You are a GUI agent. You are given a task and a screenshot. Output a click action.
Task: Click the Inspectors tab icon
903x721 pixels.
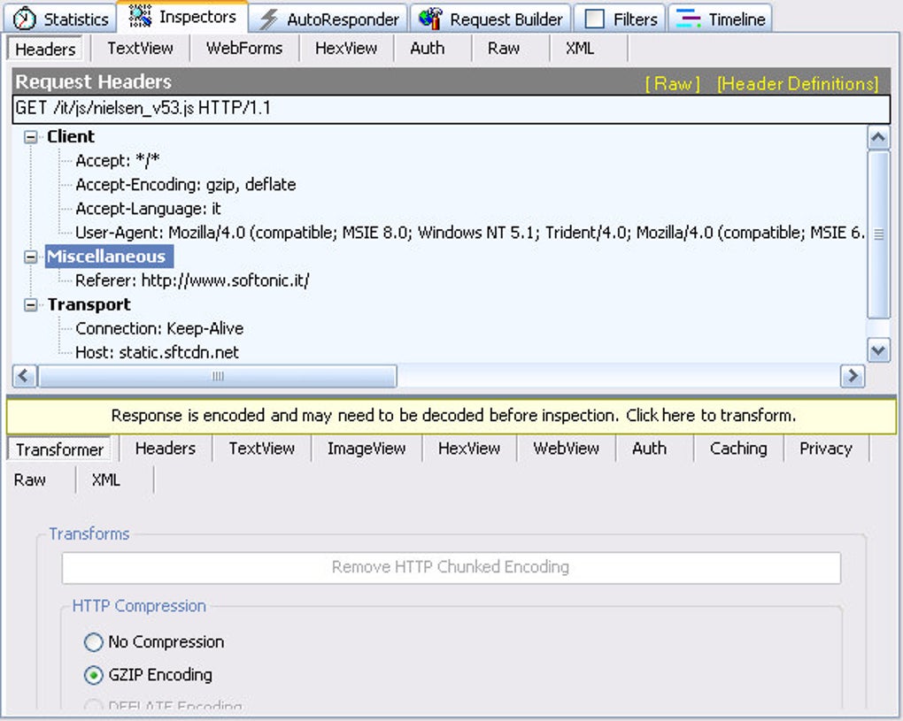point(140,16)
